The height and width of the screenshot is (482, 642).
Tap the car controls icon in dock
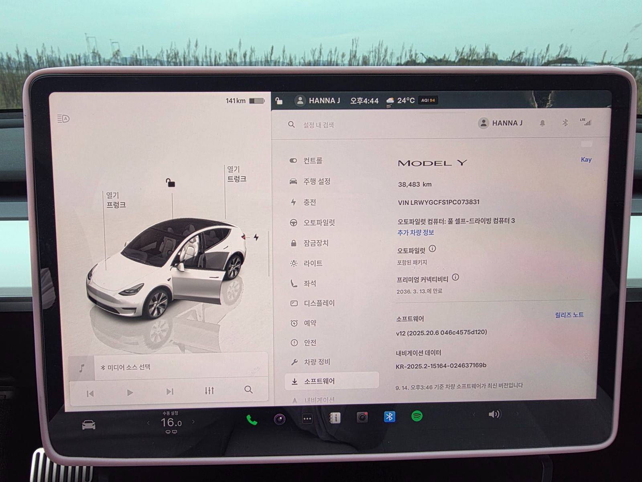click(89, 425)
